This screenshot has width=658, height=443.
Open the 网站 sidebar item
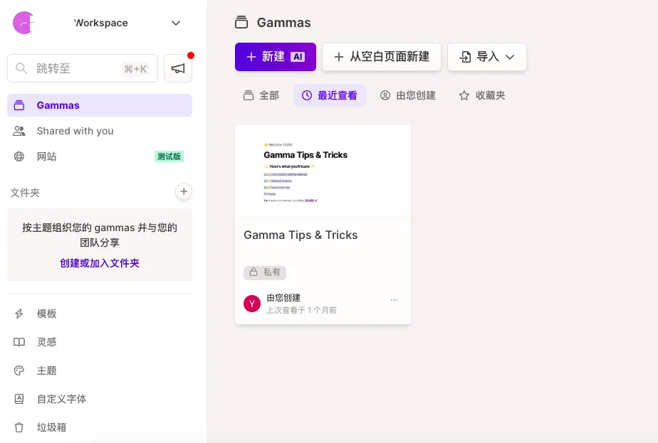[x=100, y=156]
